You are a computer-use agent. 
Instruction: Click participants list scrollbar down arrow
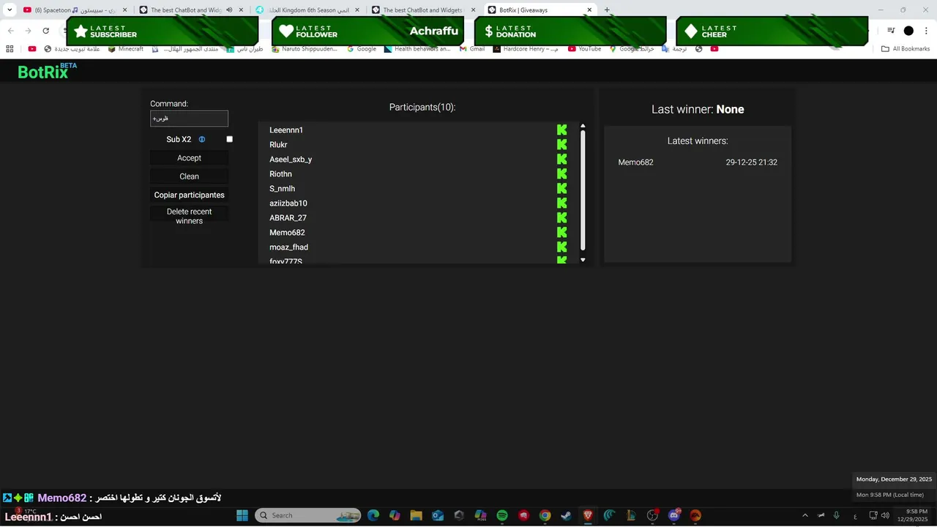pyautogui.click(x=583, y=260)
